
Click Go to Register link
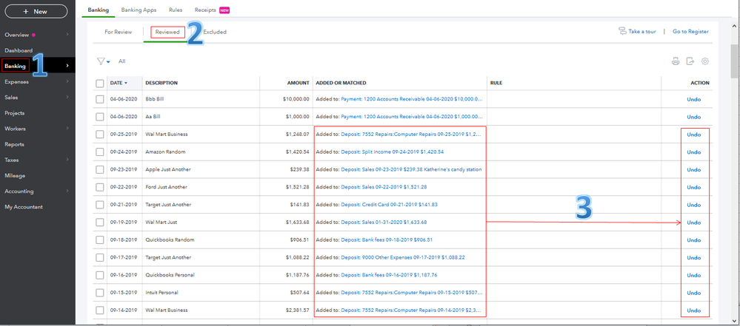pyautogui.click(x=690, y=32)
